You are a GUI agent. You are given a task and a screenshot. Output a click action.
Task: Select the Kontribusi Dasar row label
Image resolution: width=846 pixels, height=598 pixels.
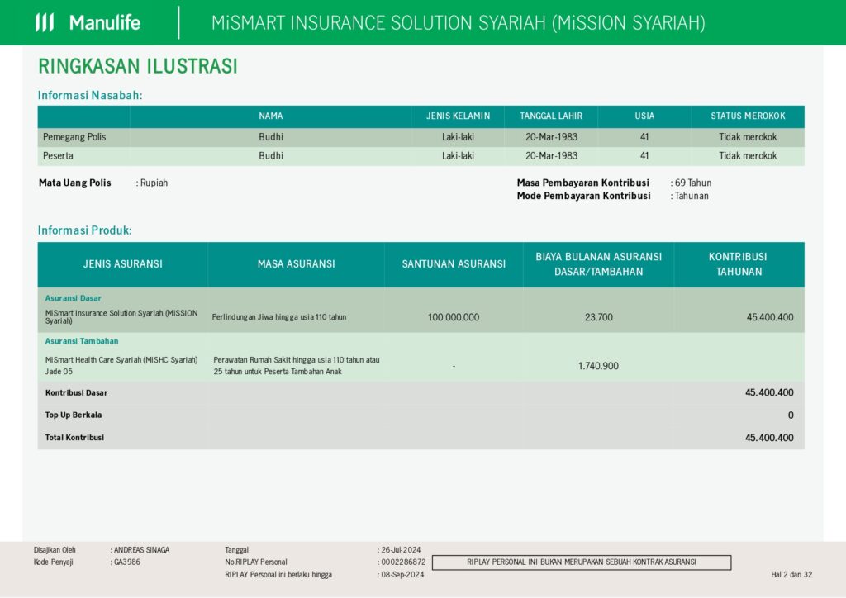76,393
